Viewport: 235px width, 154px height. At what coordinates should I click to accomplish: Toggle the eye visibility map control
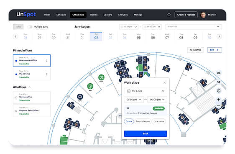[x=219, y=82]
